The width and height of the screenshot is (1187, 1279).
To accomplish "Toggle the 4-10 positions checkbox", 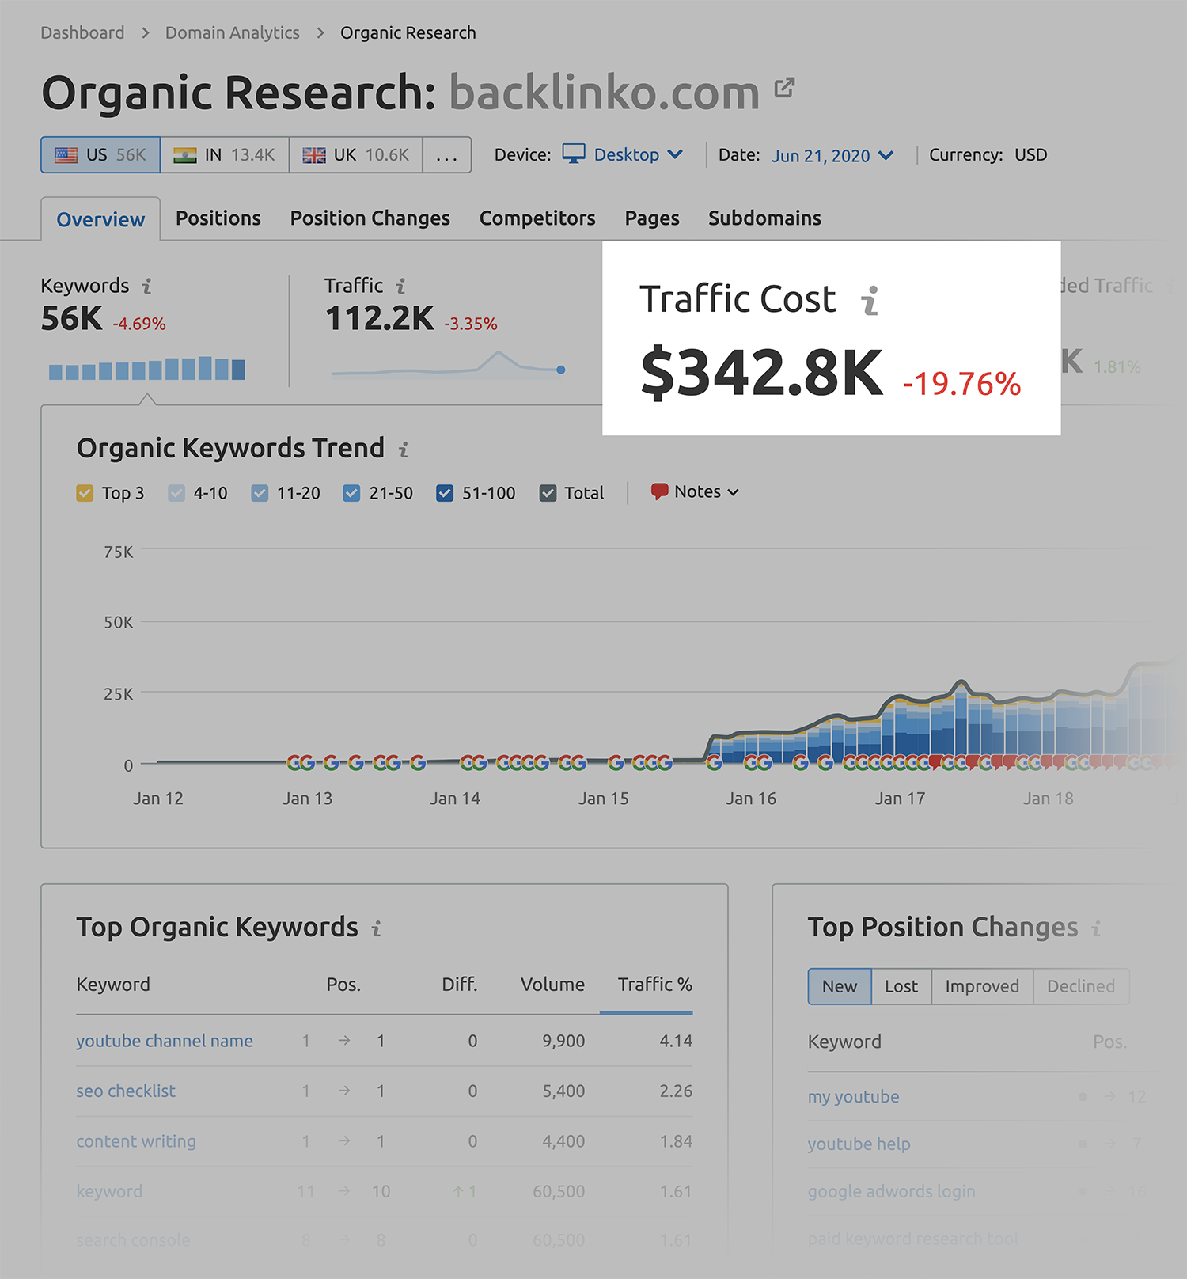I will point(176,493).
